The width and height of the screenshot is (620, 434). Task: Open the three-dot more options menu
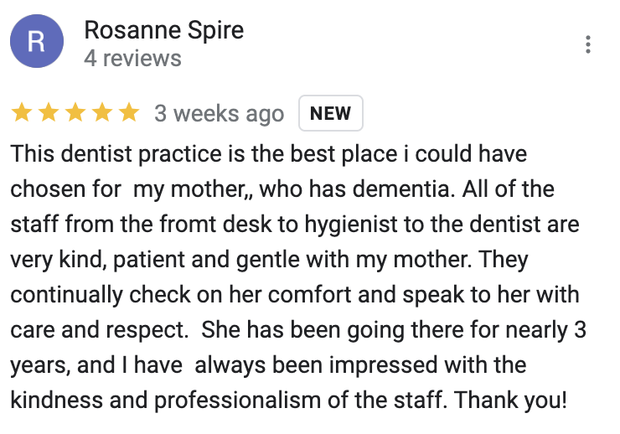pos(588,44)
